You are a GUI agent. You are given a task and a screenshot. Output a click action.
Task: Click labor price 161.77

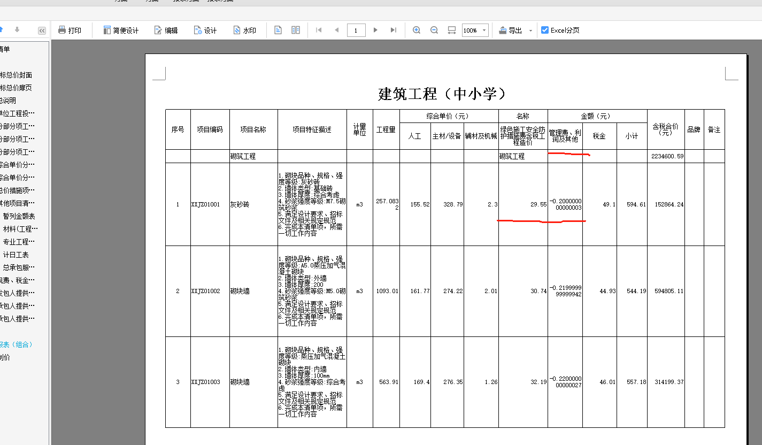(419, 291)
